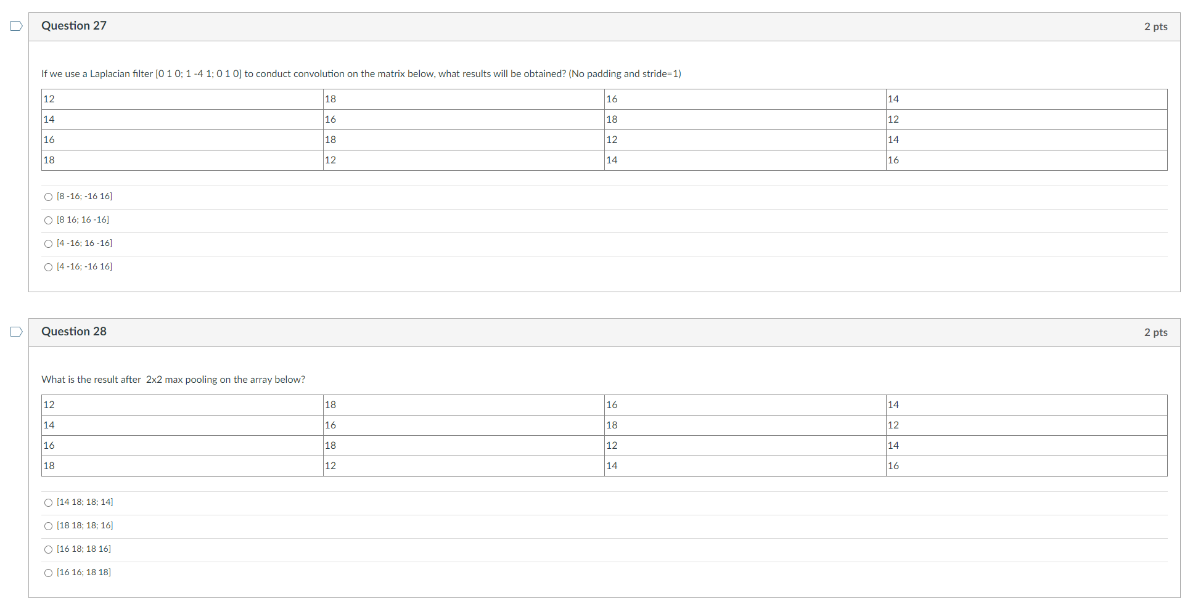Click the Question 27 header
Image resolution: width=1198 pixels, height=614 pixels.
74,26
